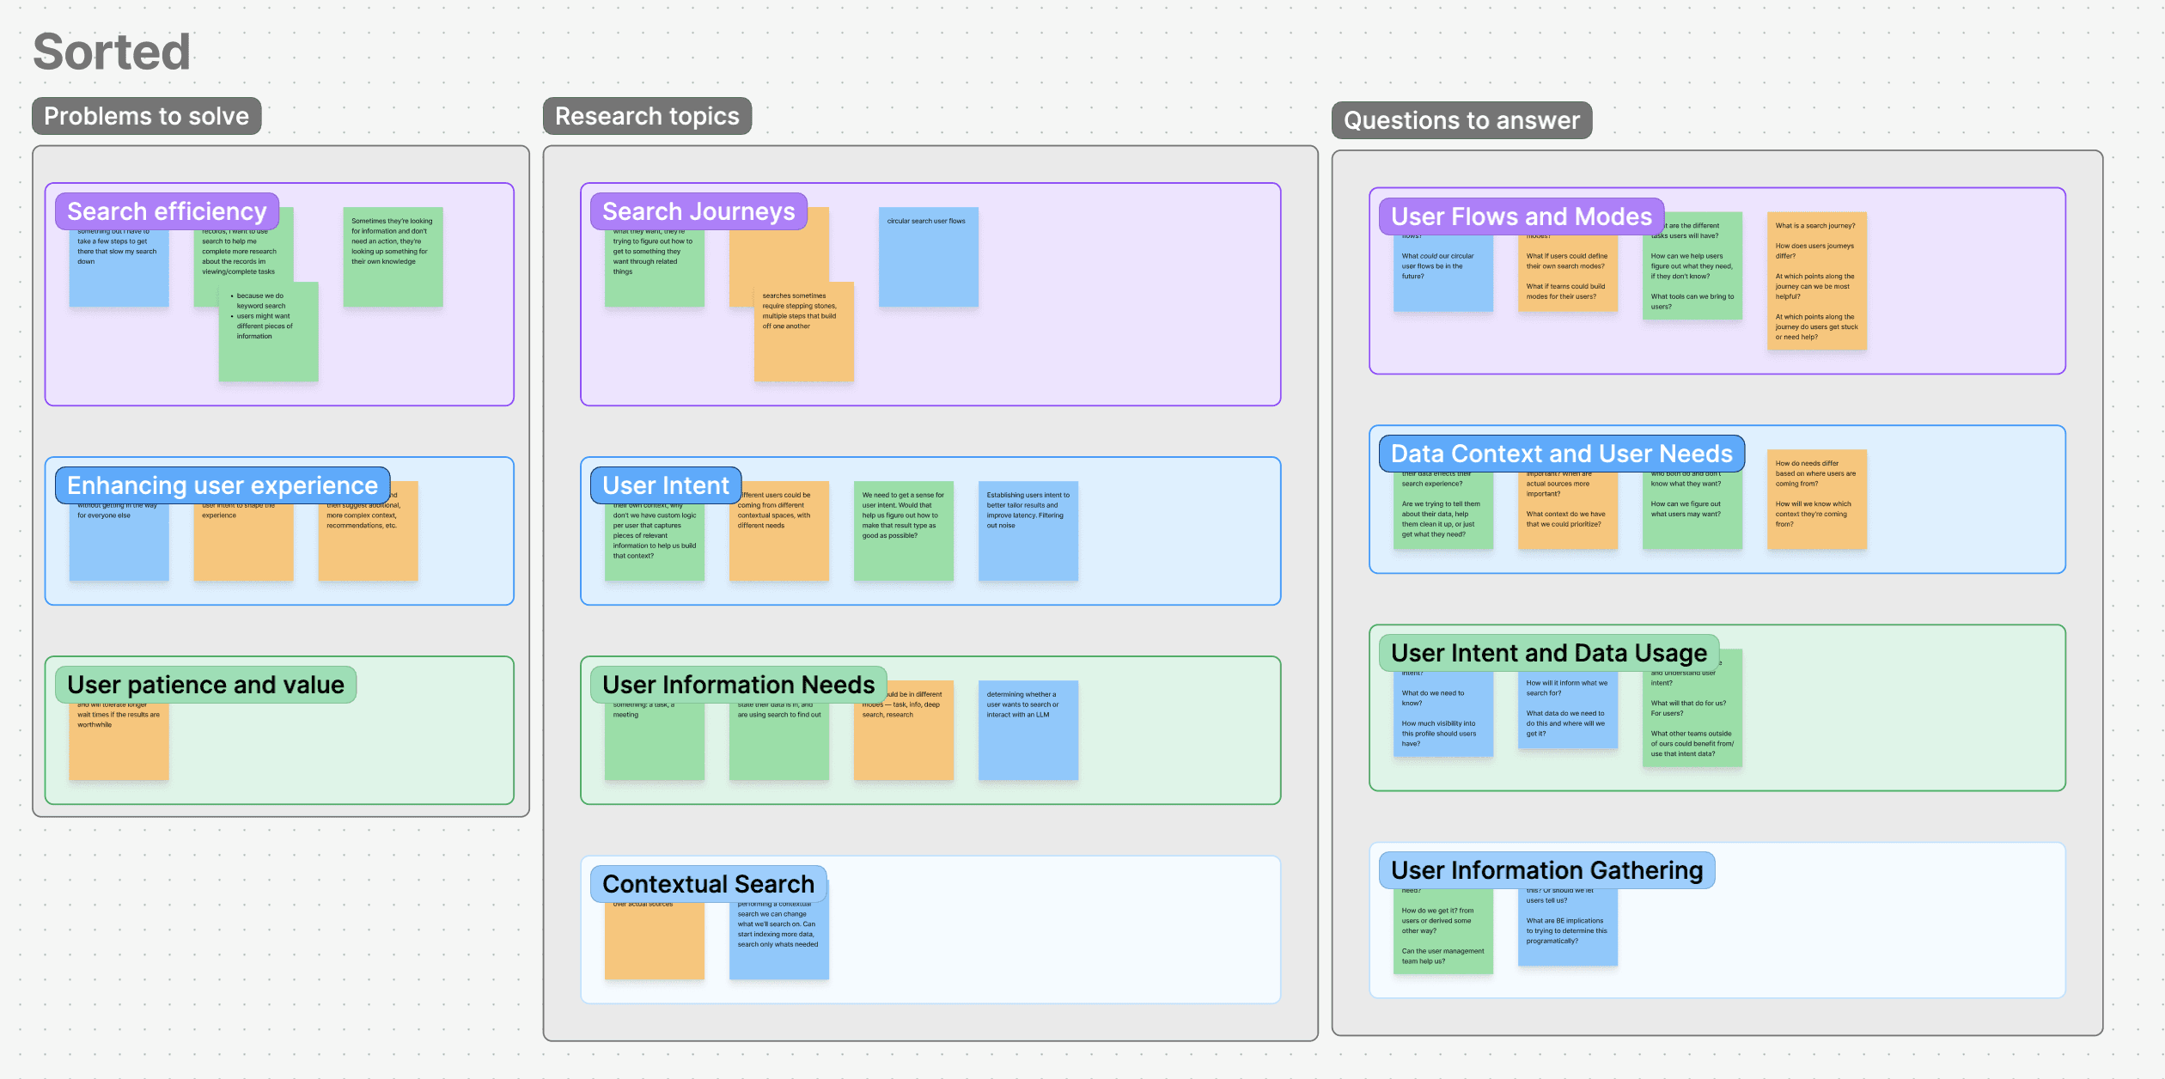Viewport: 2165px width, 1079px height.
Task: Select the 'User Information Gathering' label
Action: click(x=1546, y=870)
